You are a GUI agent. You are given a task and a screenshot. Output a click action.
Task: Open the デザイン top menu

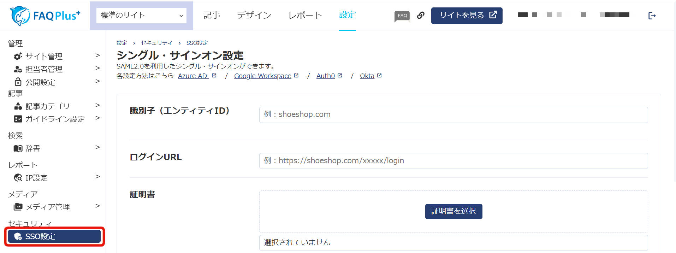click(254, 15)
